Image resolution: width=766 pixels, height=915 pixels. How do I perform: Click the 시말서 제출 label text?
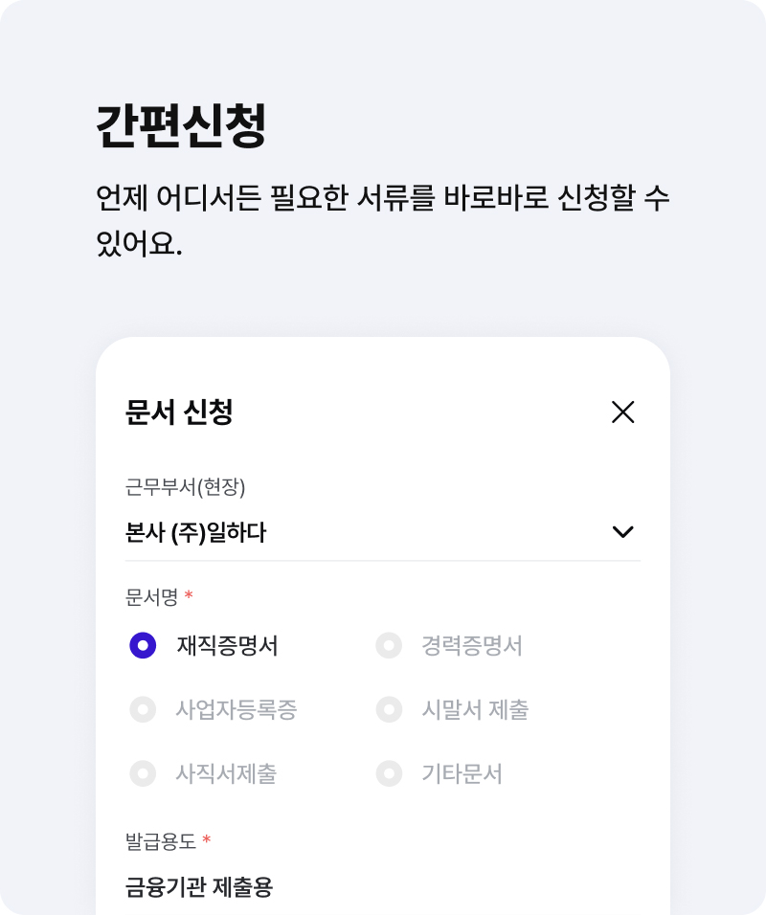[x=475, y=709]
